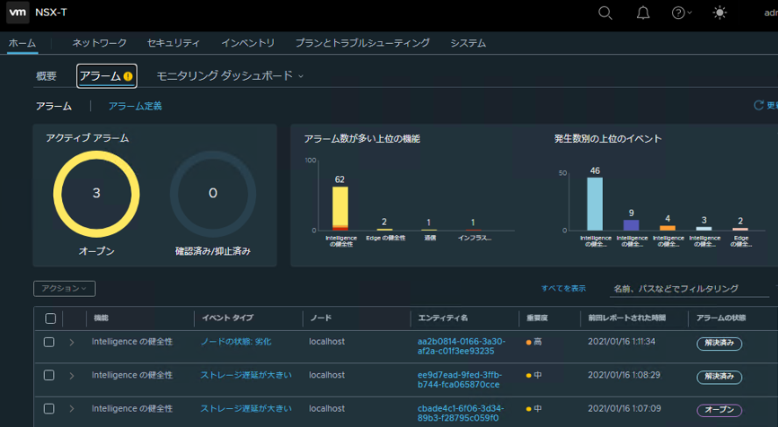Click the warning badge on the アラーム tab
This screenshot has width=778, height=427.
coord(128,76)
